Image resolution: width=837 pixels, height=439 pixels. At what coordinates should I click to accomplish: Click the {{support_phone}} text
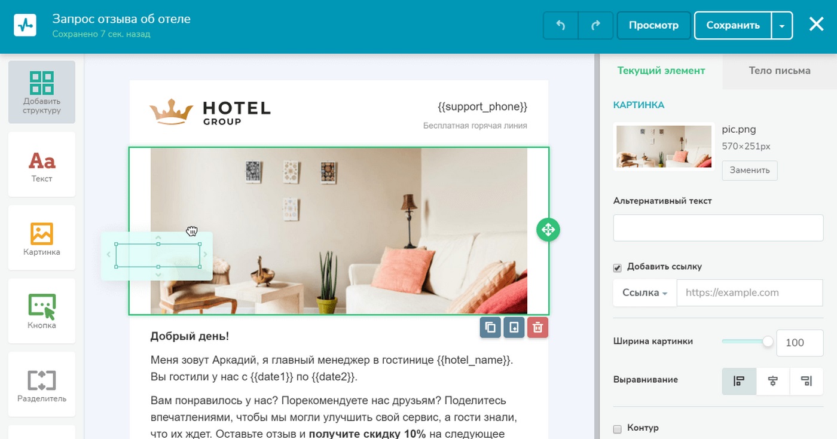tap(482, 106)
